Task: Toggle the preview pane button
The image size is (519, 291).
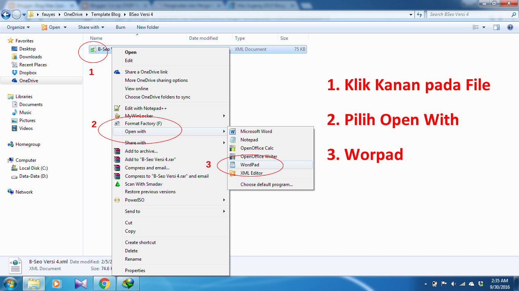Action: coord(496,27)
